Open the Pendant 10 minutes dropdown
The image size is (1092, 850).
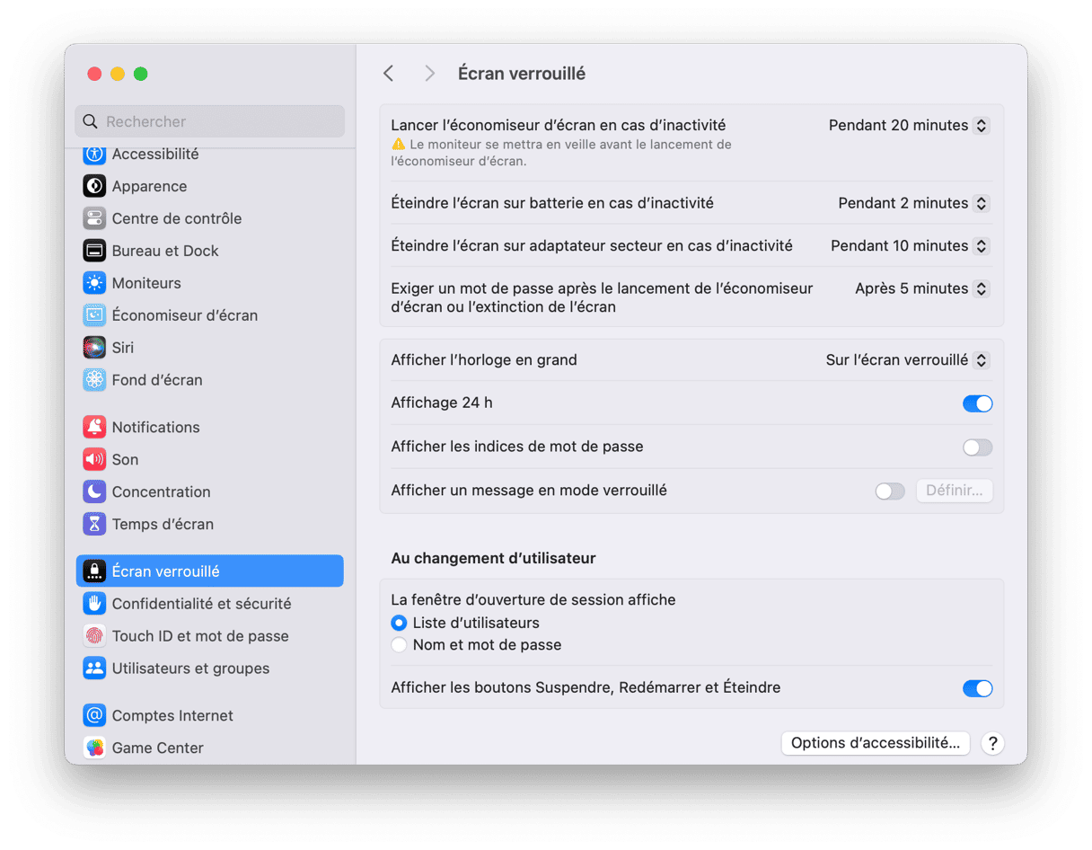pyautogui.click(x=910, y=245)
